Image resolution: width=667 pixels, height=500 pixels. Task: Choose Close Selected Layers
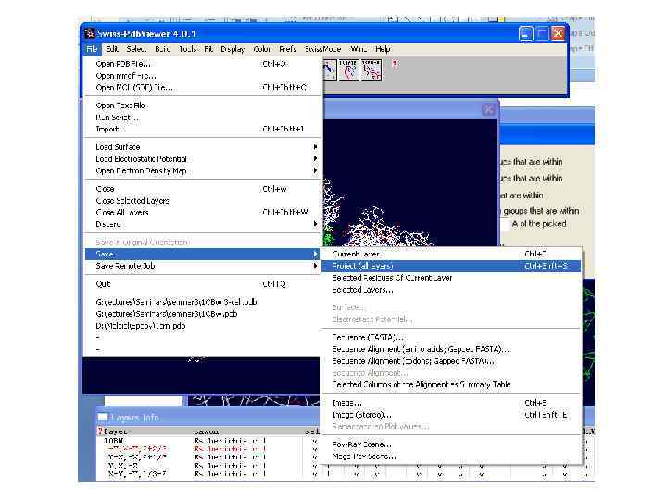[202, 200]
